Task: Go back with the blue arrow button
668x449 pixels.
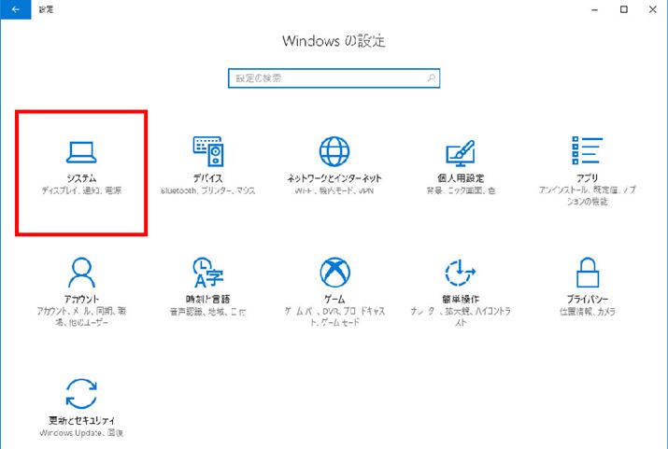Action: (16, 9)
